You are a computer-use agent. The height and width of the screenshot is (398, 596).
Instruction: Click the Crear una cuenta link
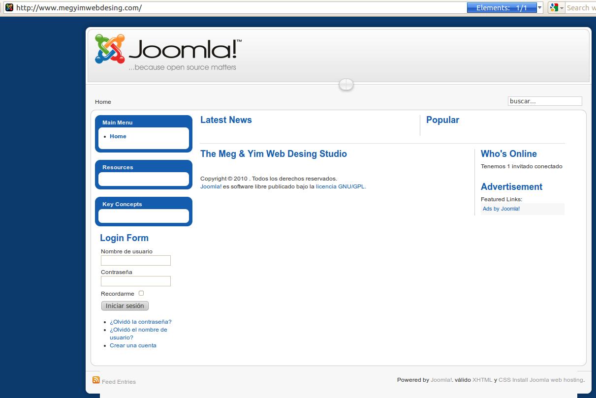(133, 345)
